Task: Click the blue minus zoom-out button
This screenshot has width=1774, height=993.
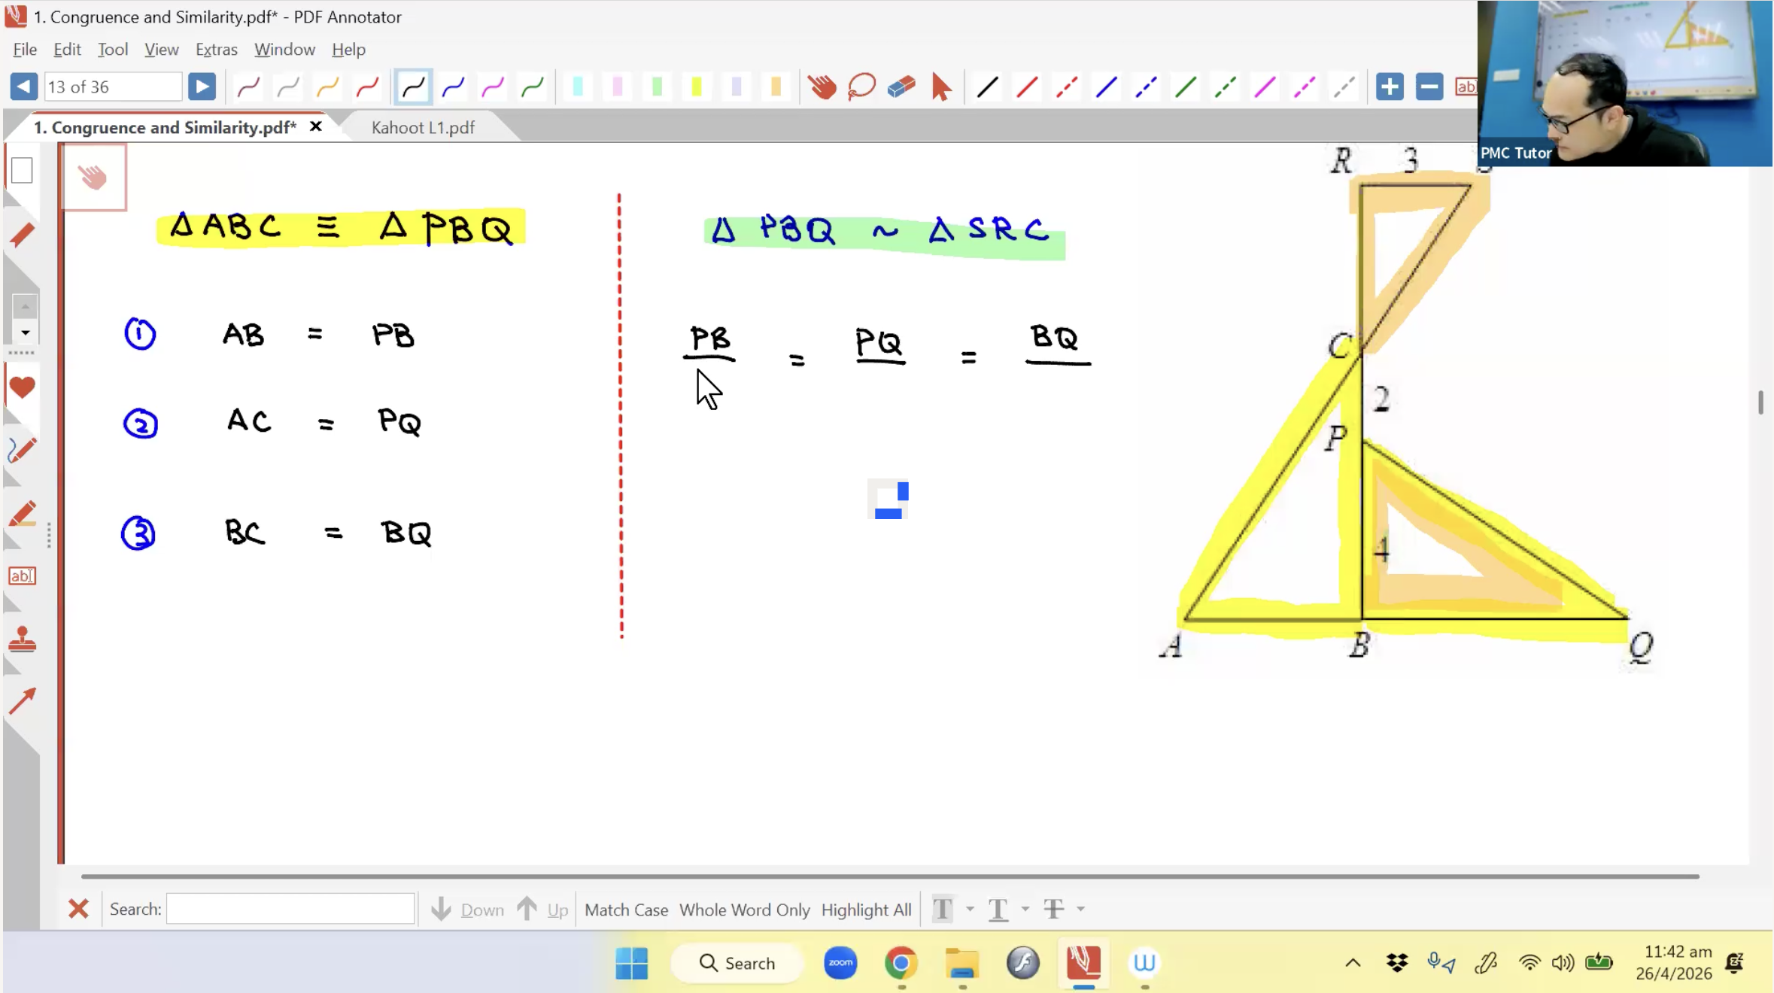Action: 1429,87
